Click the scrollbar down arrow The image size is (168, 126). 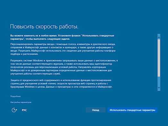coord(159,88)
